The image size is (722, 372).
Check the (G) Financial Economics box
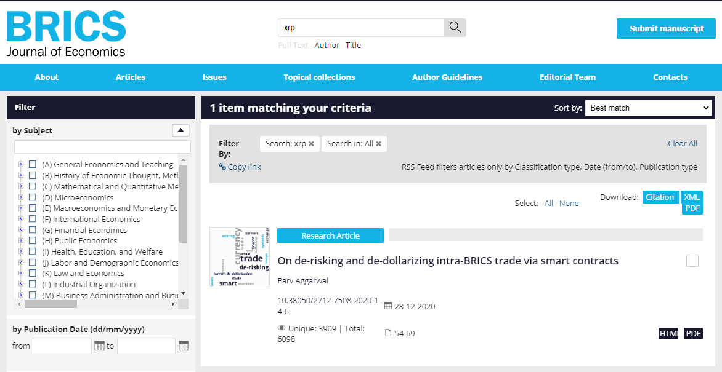32,230
